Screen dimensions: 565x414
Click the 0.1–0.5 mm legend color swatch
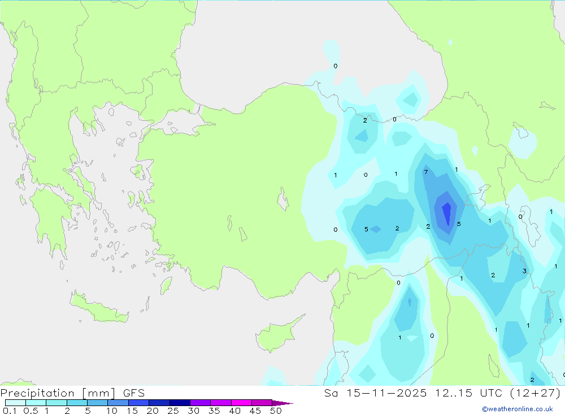(15, 403)
